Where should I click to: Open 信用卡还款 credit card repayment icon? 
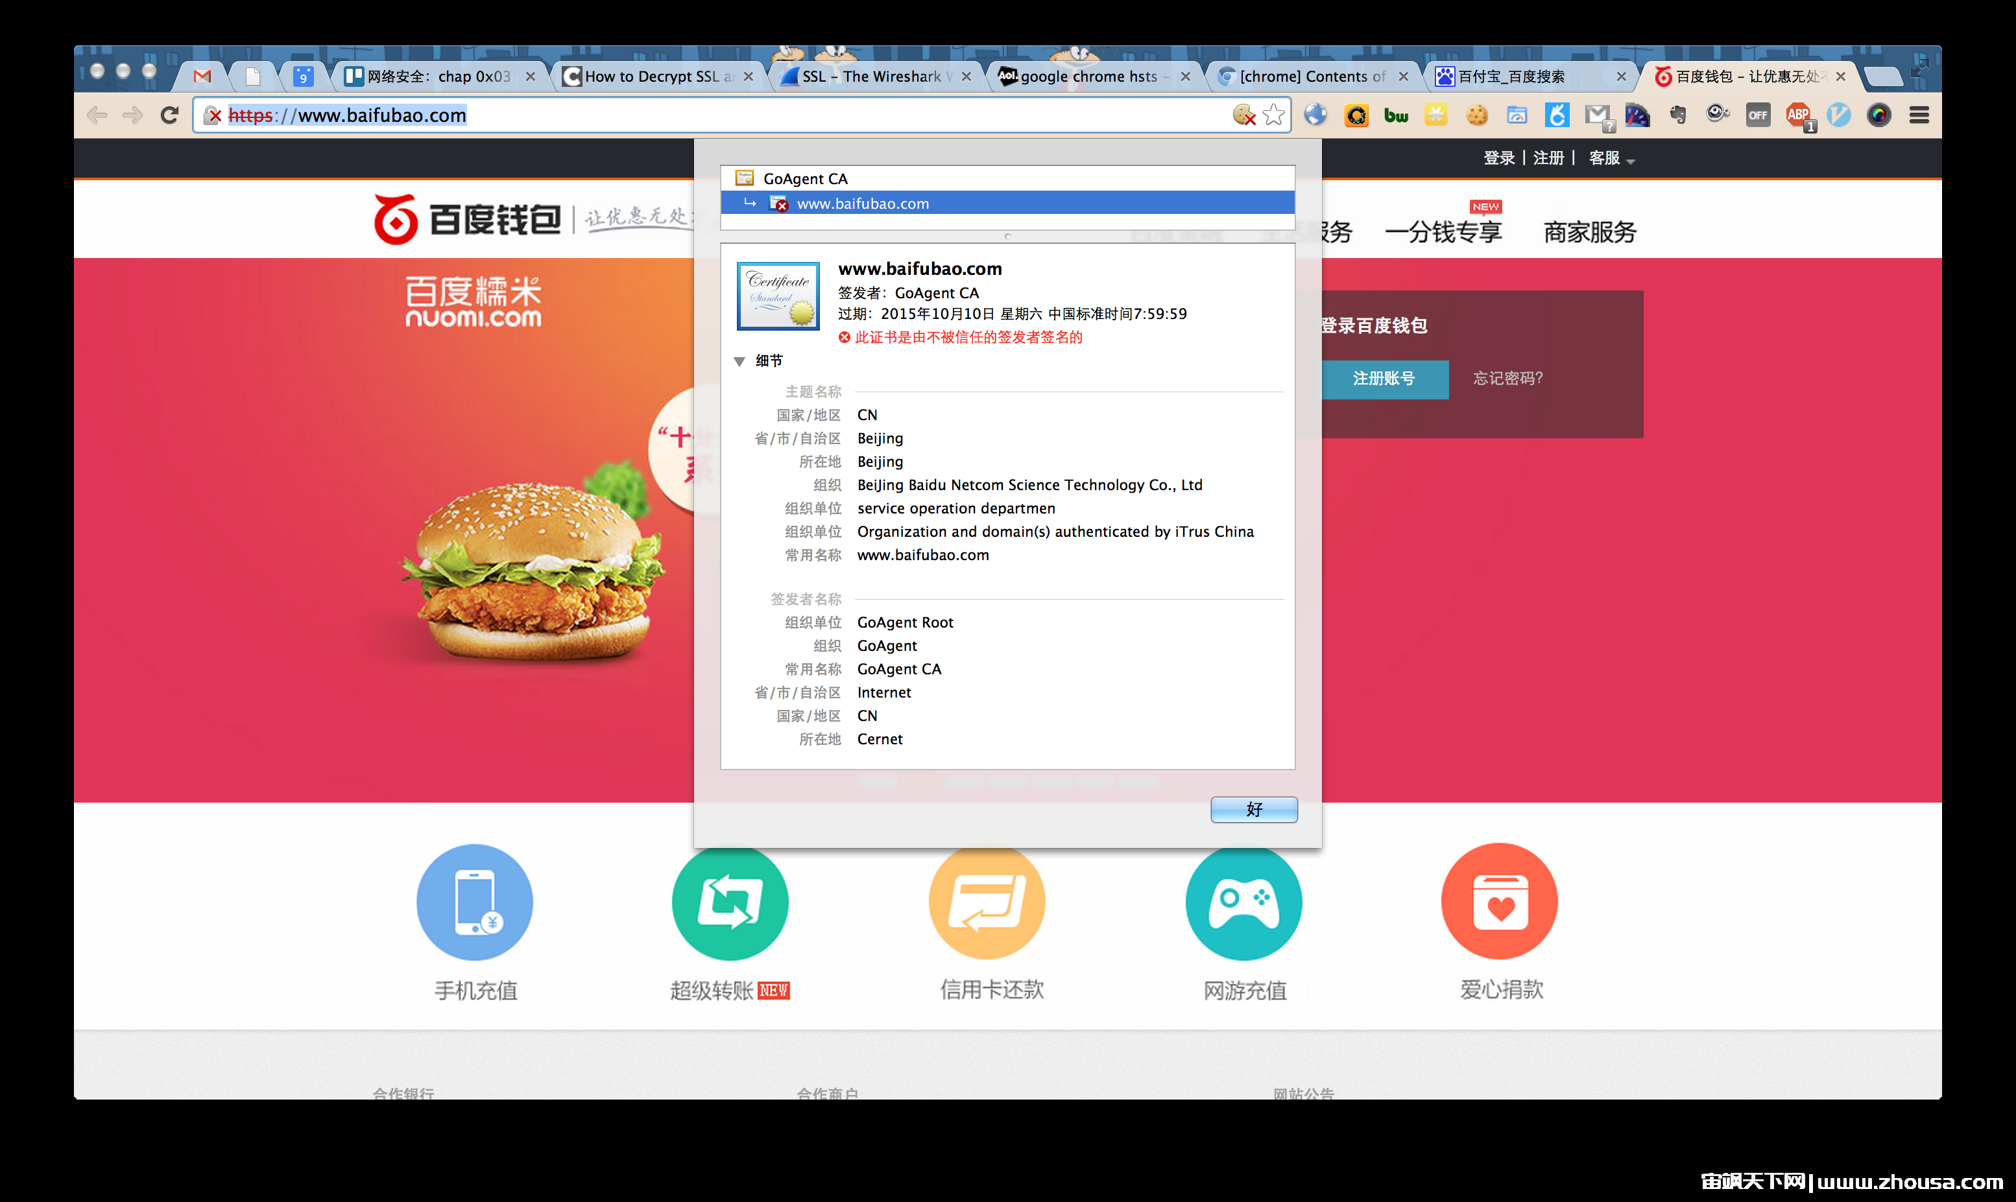coord(987,901)
